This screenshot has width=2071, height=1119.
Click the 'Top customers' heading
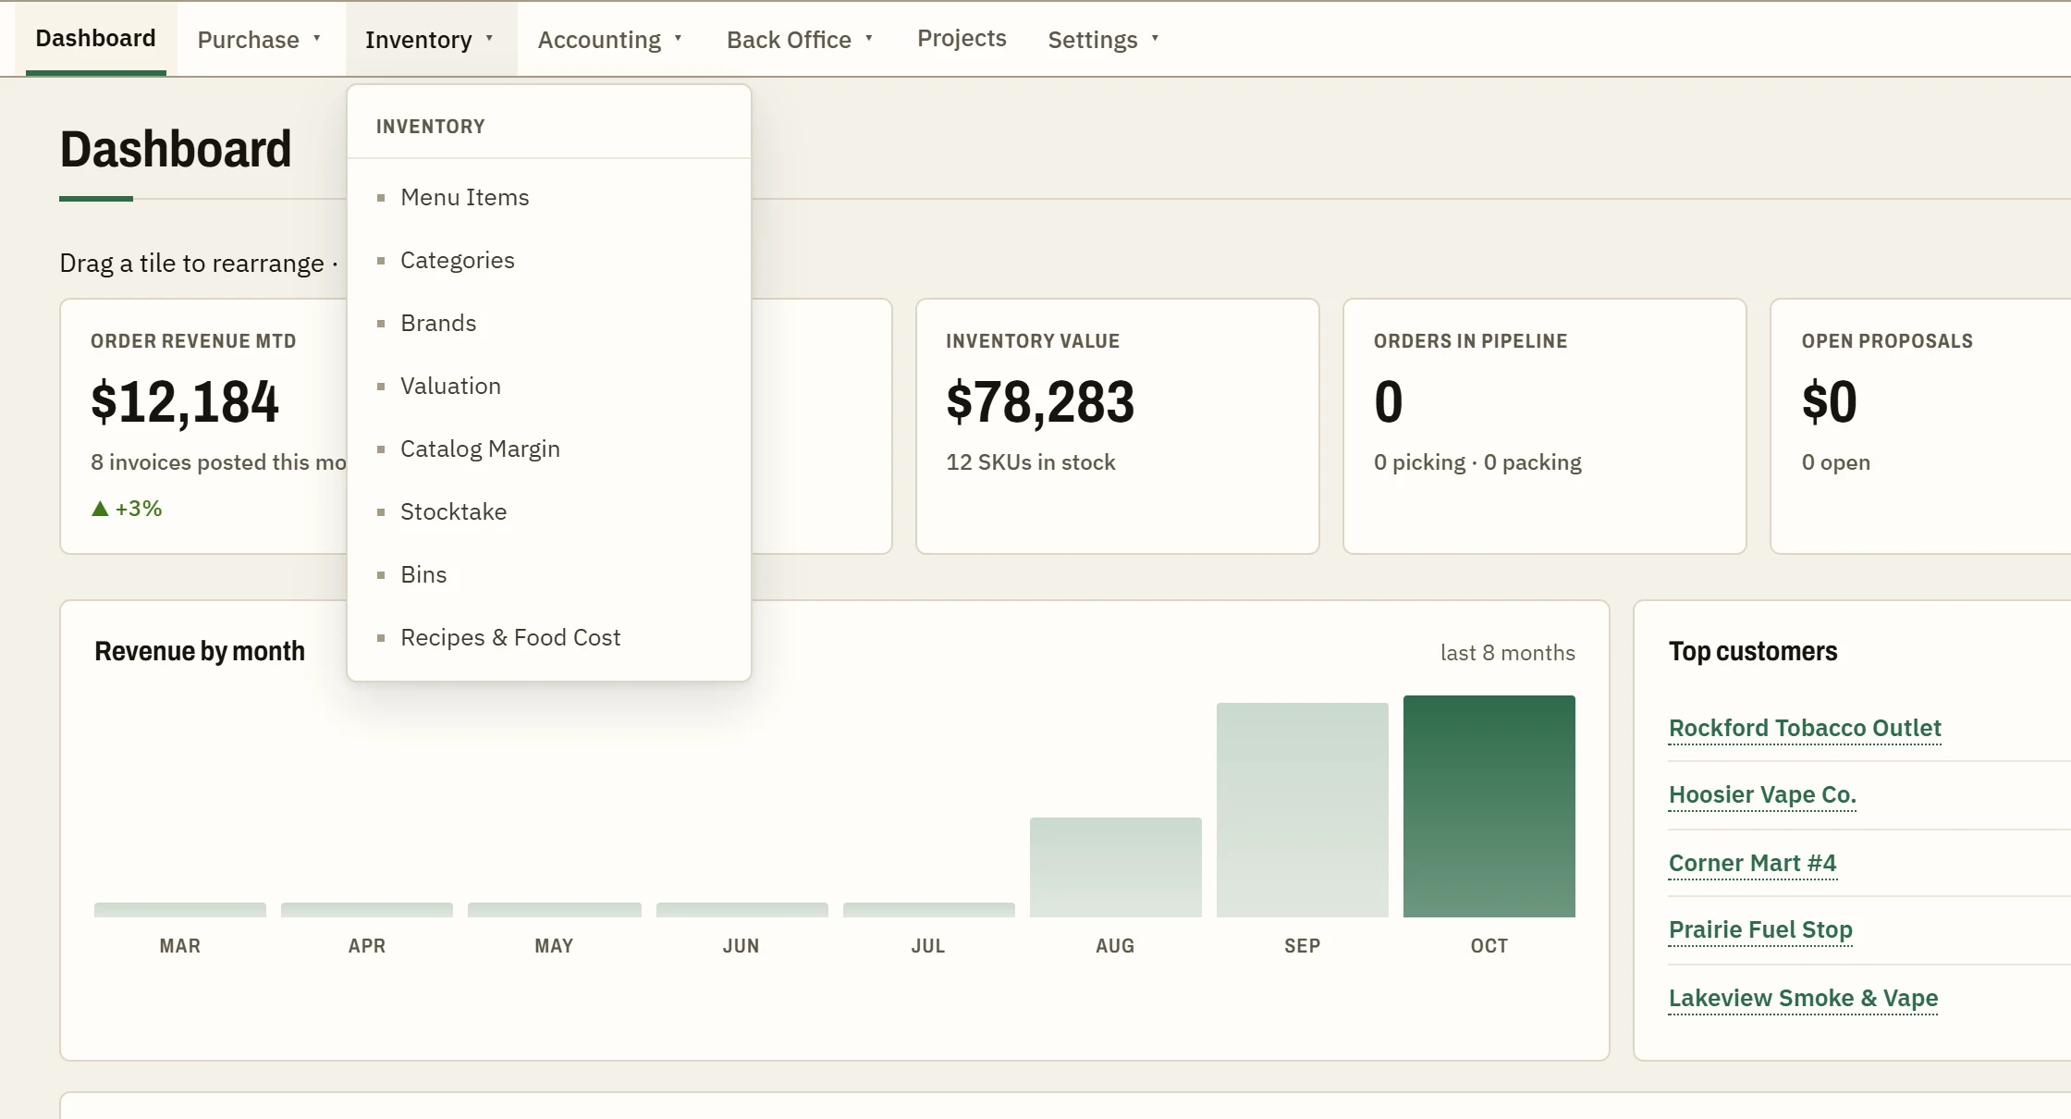(x=1753, y=651)
